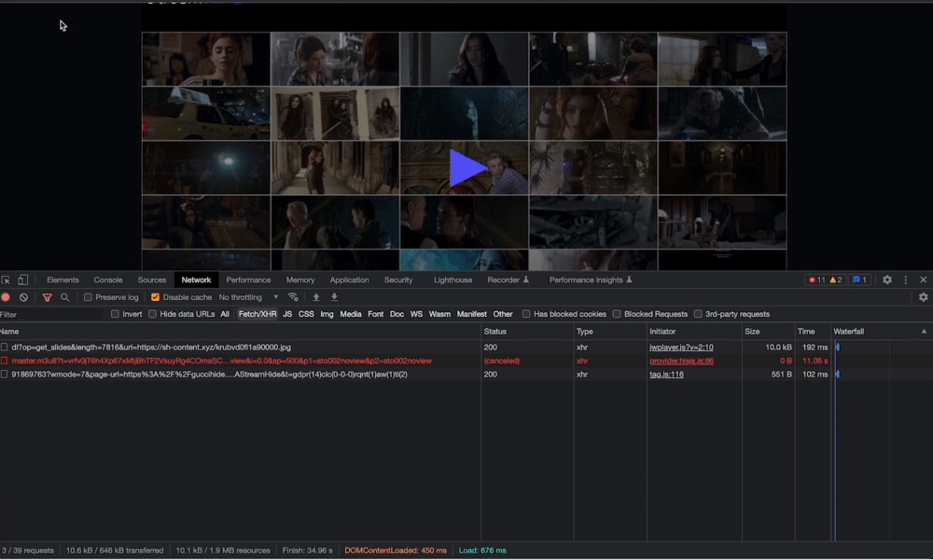Screen dimensions: 933x559
Task: Sort by the Size column header
Action: pyautogui.click(x=768, y=332)
